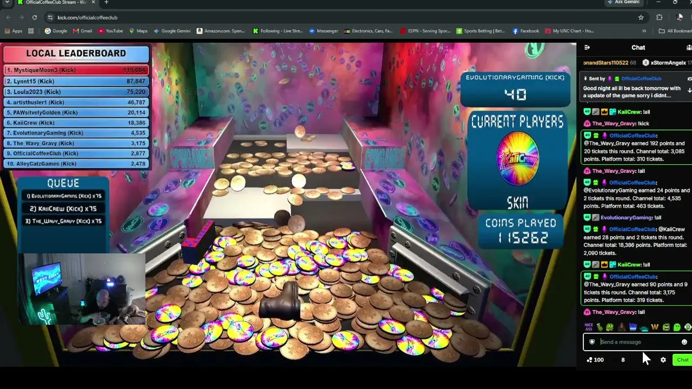The width and height of the screenshot is (692, 389).
Task: Hide the pinned message with the eye icon
Action: click(x=689, y=79)
